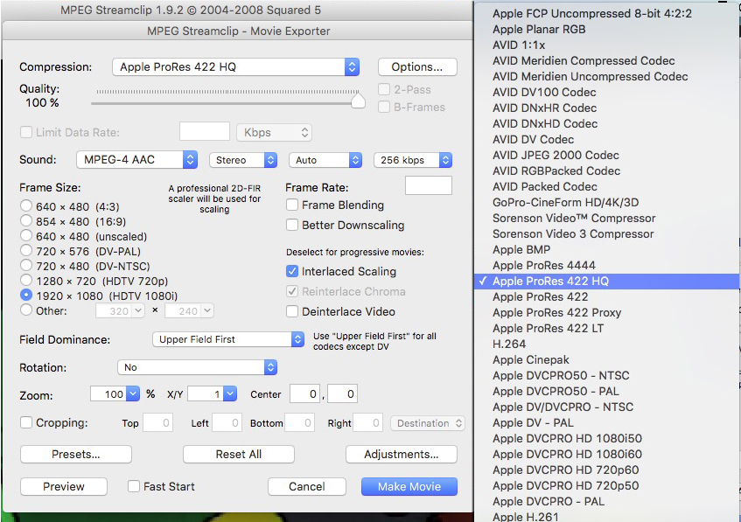Enable the Fast Start checkbox

tap(134, 486)
